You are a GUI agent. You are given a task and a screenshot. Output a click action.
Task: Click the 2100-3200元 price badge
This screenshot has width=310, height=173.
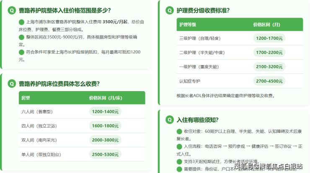click(x=269, y=67)
